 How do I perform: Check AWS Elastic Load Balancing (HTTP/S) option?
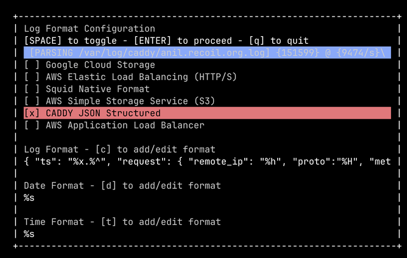pos(31,77)
